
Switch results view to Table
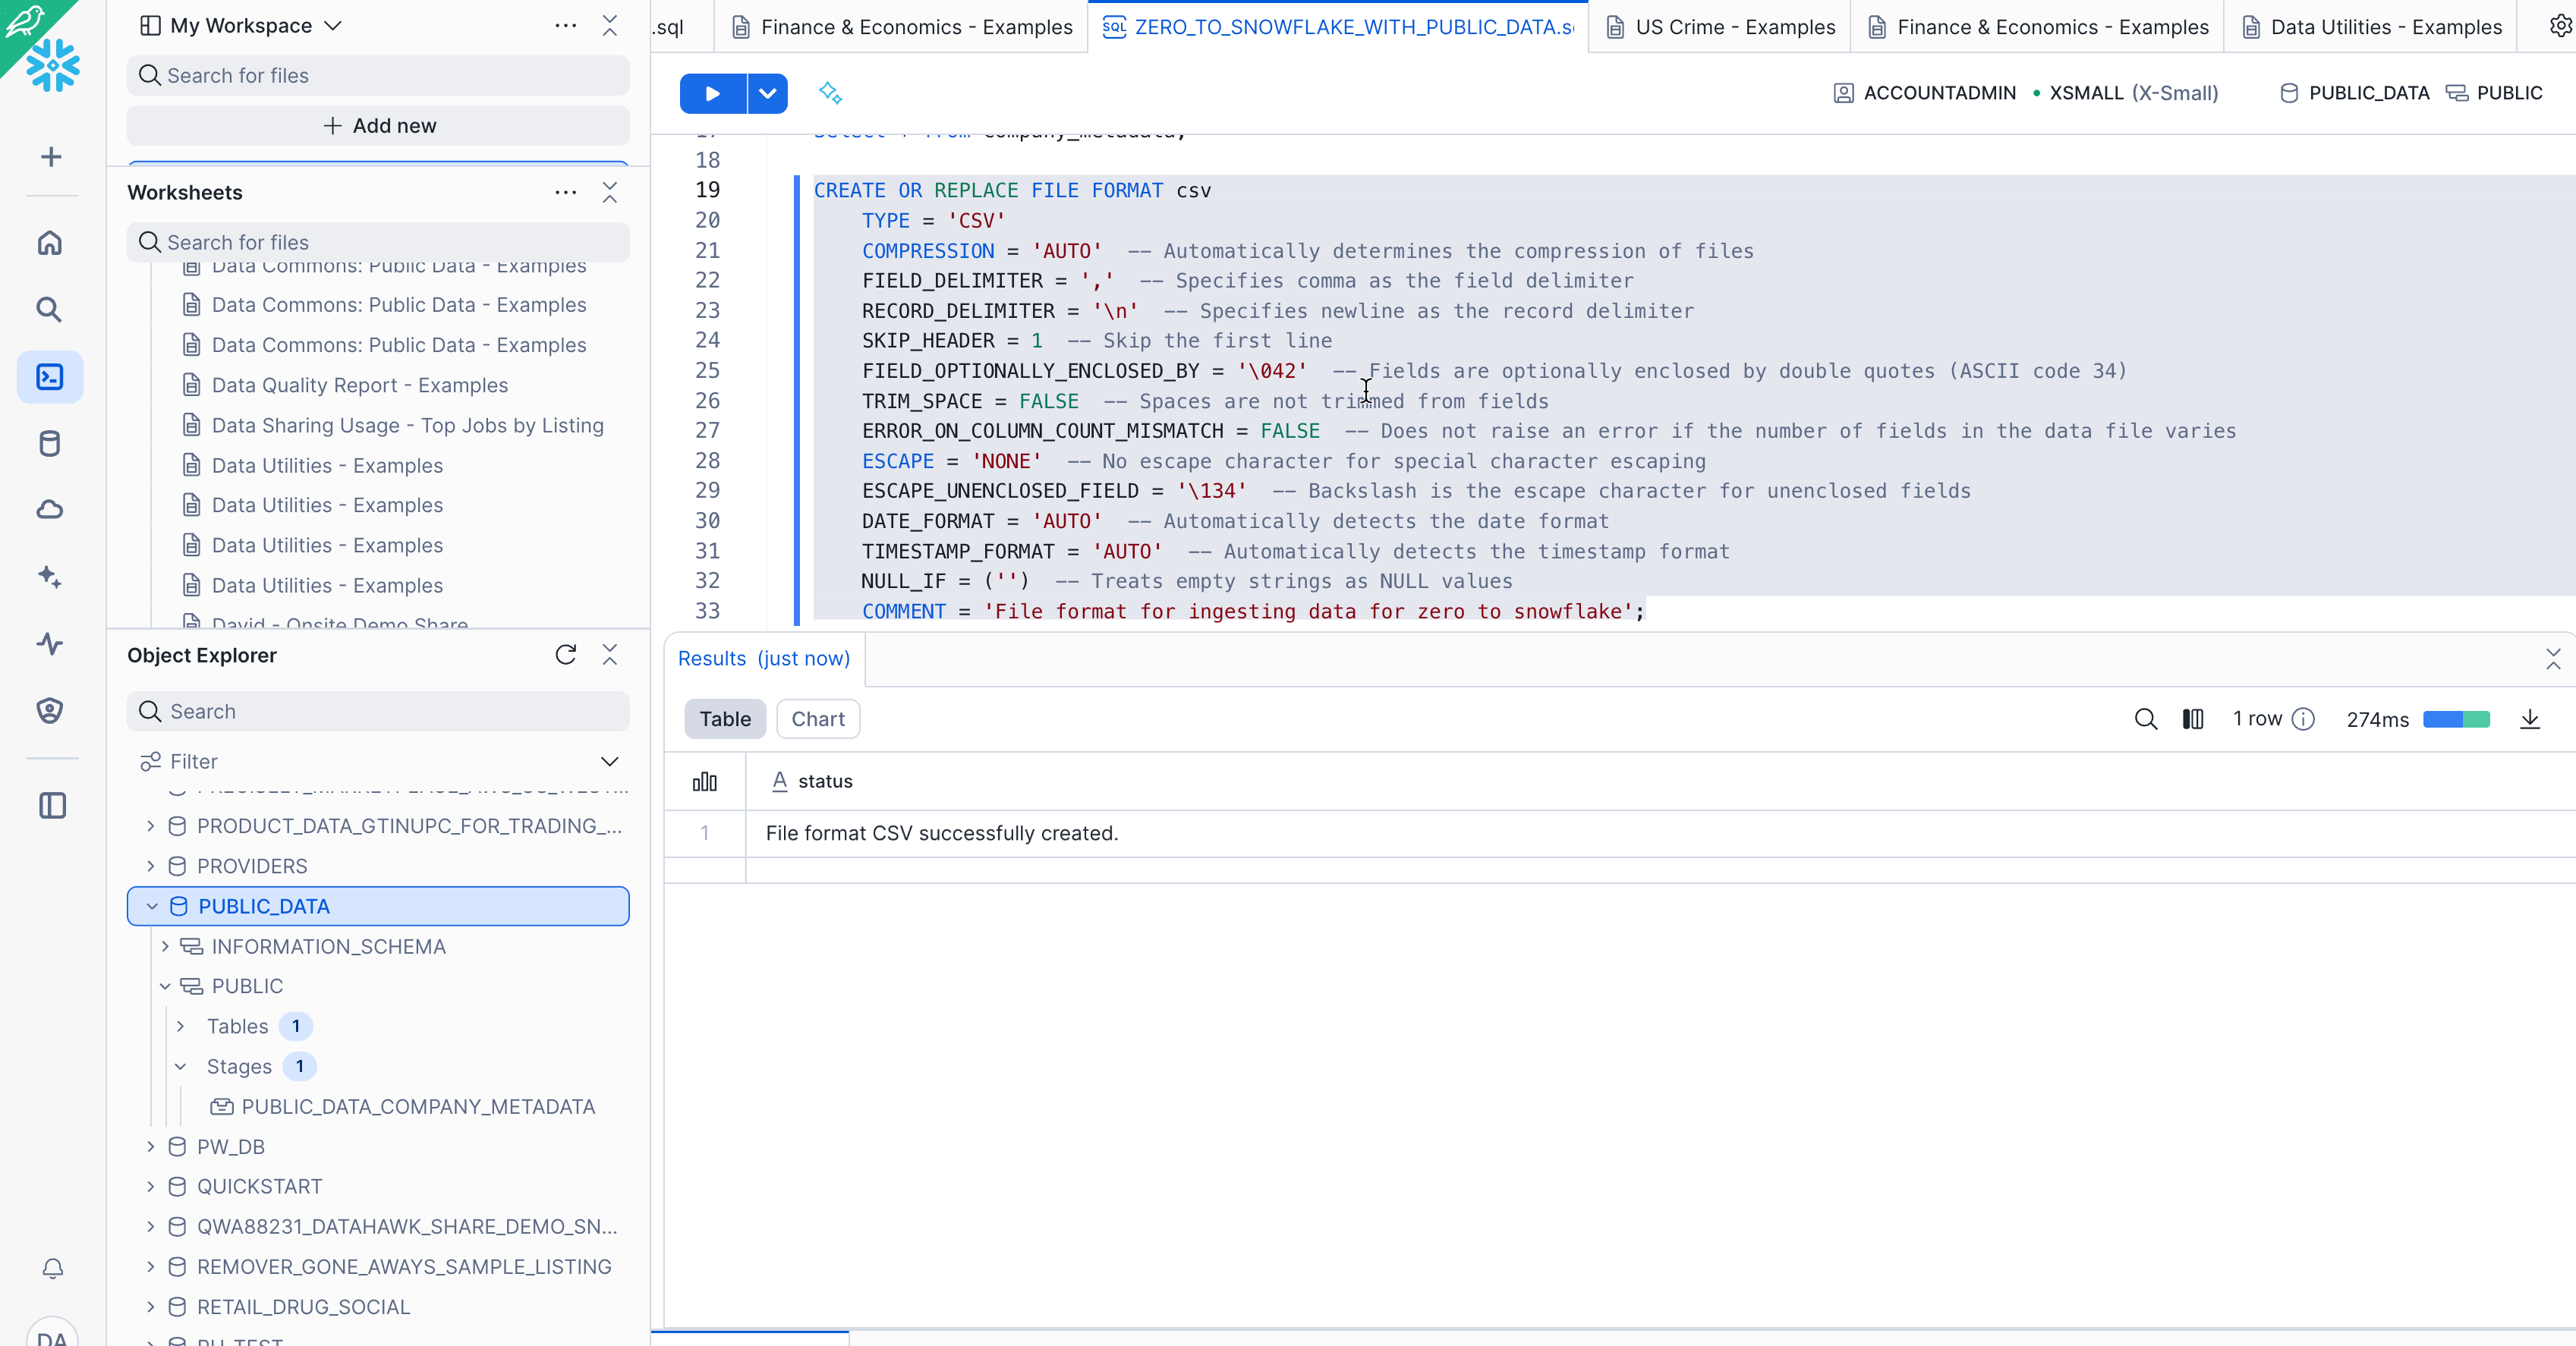click(724, 719)
